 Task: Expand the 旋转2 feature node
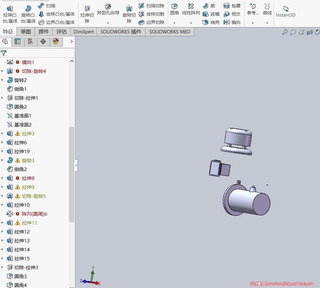coord(2,80)
